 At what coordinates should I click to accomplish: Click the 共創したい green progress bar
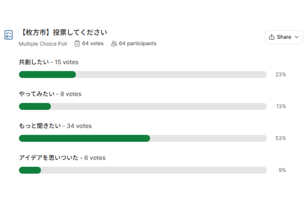pyautogui.click(x=47, y=74)
